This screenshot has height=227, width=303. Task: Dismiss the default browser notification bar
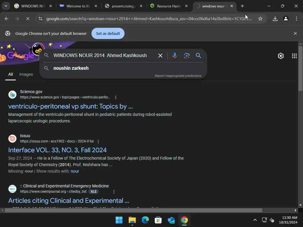point(295,33)
